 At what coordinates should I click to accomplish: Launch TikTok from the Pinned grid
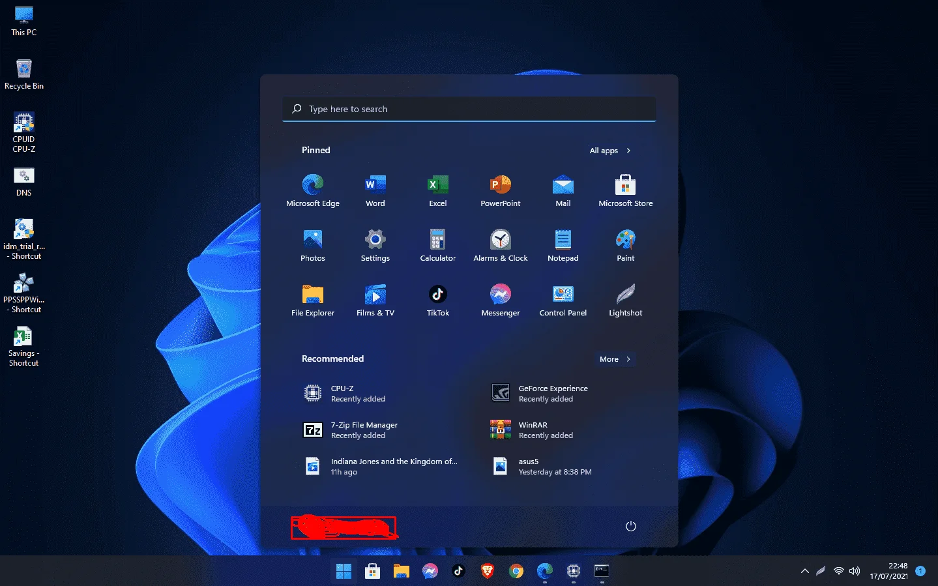(x=438, y=300)
